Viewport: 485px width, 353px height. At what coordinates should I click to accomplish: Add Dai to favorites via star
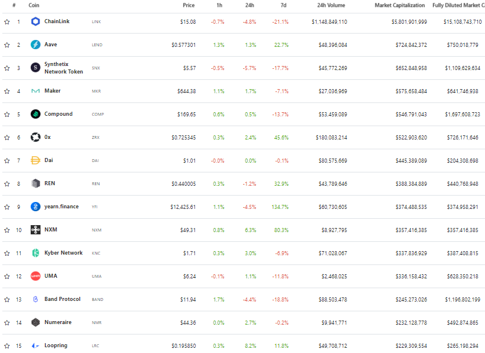(x=7, y=160)
